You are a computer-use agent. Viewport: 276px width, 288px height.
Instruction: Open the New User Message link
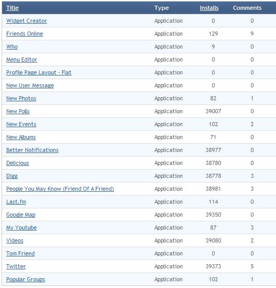(30, 86)
